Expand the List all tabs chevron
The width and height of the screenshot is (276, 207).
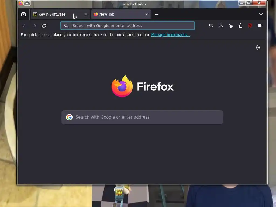click(261, 14)
